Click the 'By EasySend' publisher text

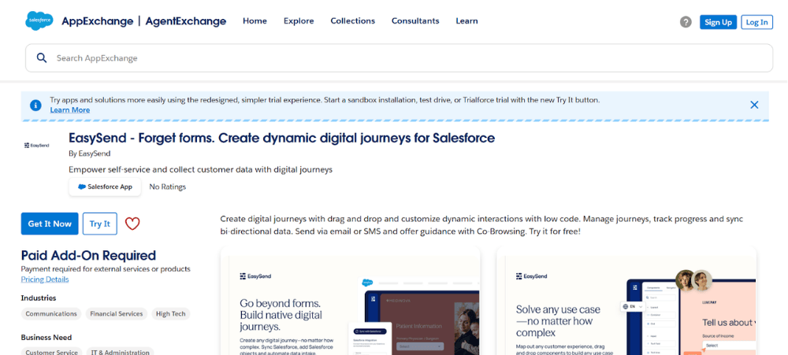click(90, 153)
